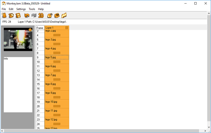211x133 pixels.
Task: Click the hold marker in frame 10 row
Action: click(57, 62)
